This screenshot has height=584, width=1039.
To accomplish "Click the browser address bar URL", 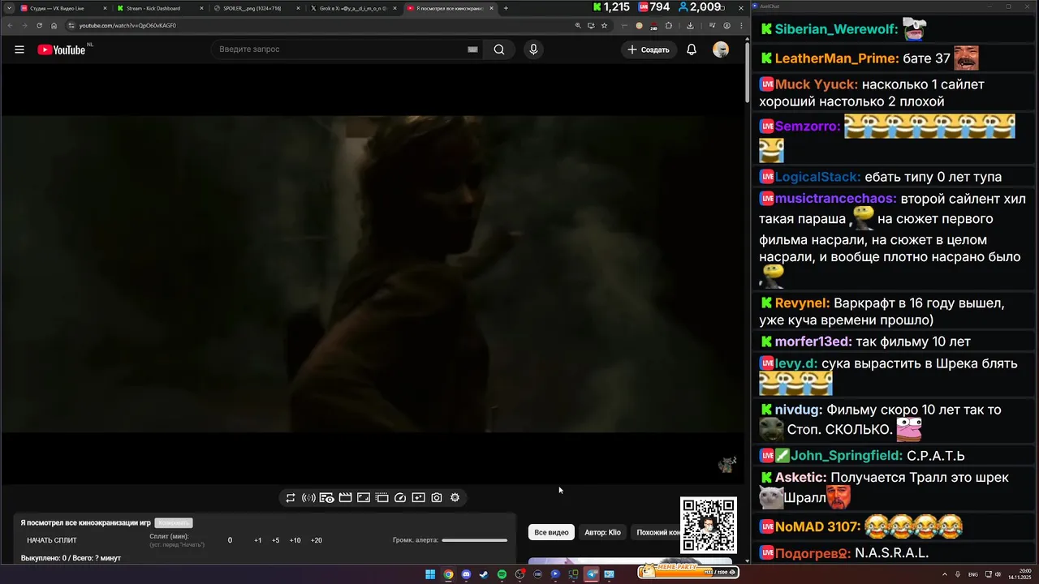I will [x=127, y=25].
